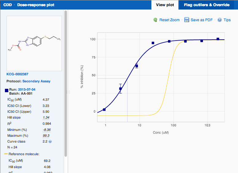Click the Hill slope value 1.34

tap(46, 118)
